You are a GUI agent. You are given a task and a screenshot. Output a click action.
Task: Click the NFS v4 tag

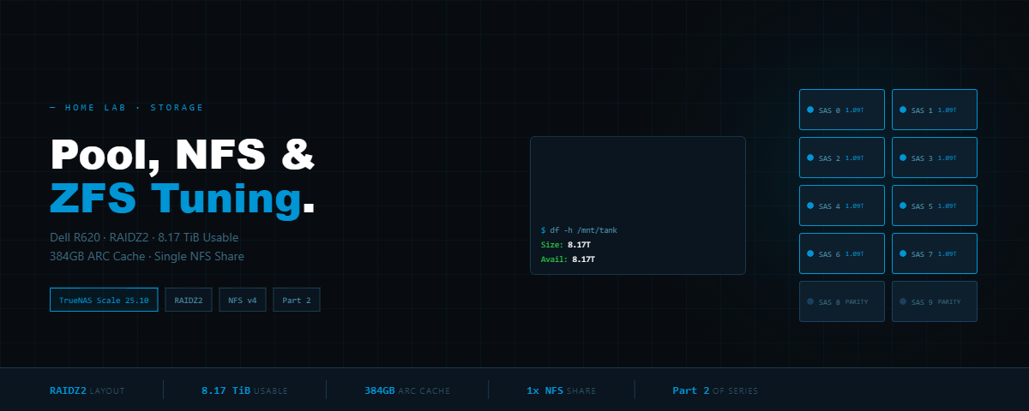(x=243, y=300)
